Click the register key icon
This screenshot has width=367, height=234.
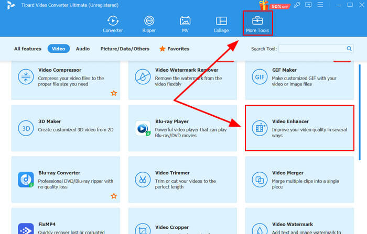(297, 5)
